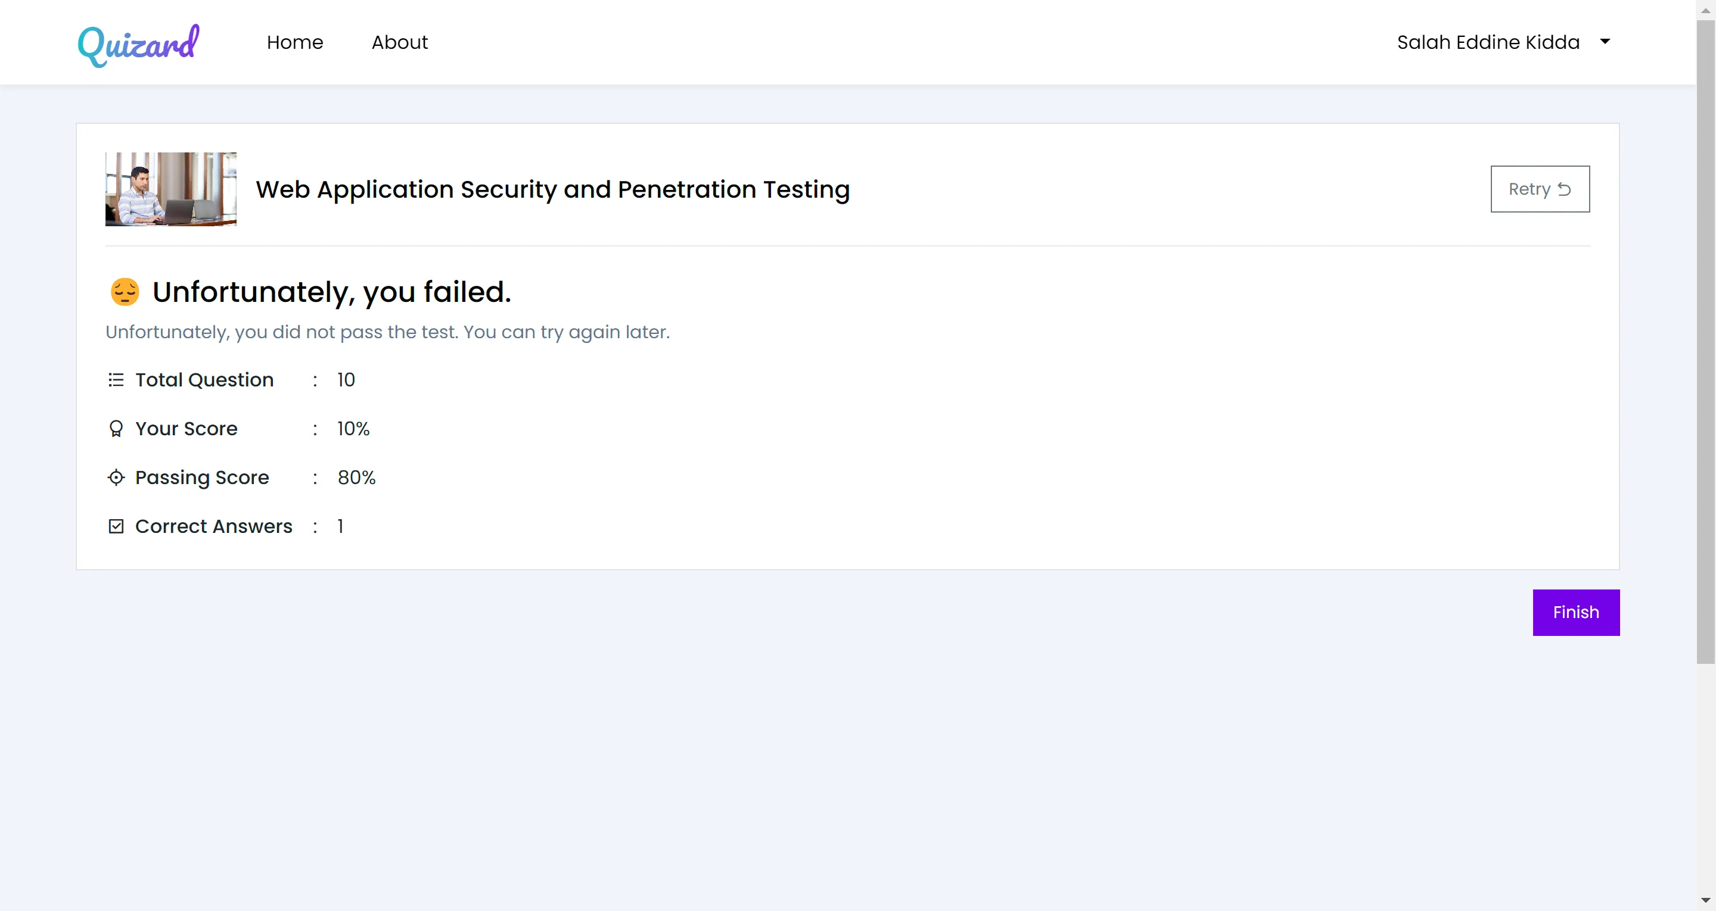Click the retry undo arrow icon
Screen dimensions: 1716x911
pos(1563,190)
